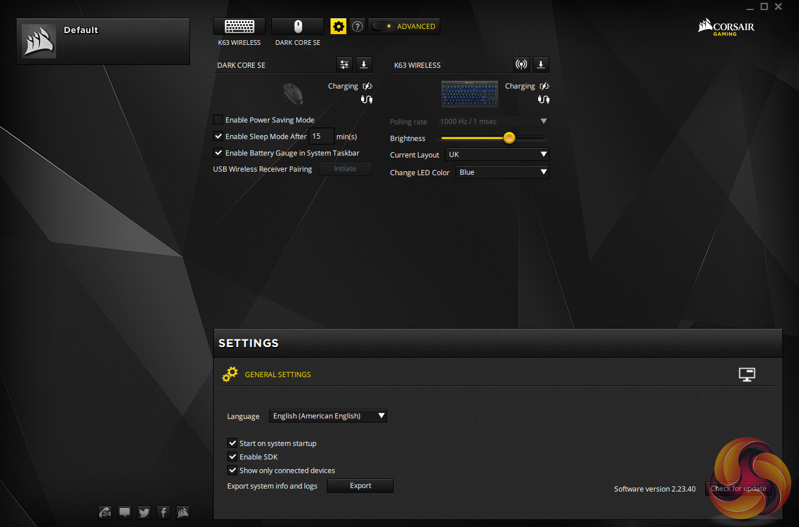Uncheck Enable Sleep Mode After
Screen dimensions: 799x527
218,136
